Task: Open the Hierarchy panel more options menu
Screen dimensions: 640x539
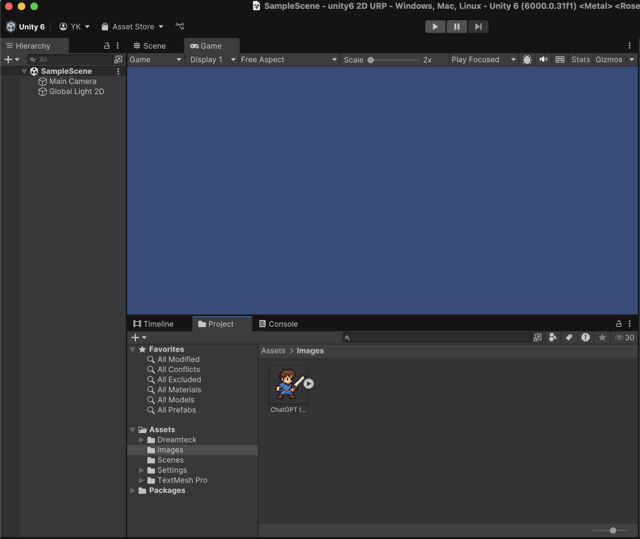Action: [118, 46]
